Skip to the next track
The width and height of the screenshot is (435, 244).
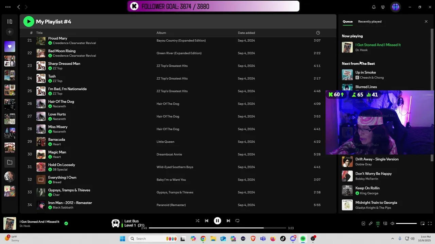pos(228,221)
